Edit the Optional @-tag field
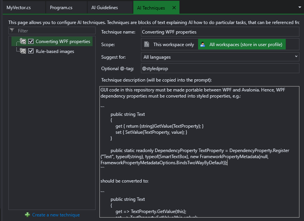Viewport: 304px width, 221px height. (220, 69)
